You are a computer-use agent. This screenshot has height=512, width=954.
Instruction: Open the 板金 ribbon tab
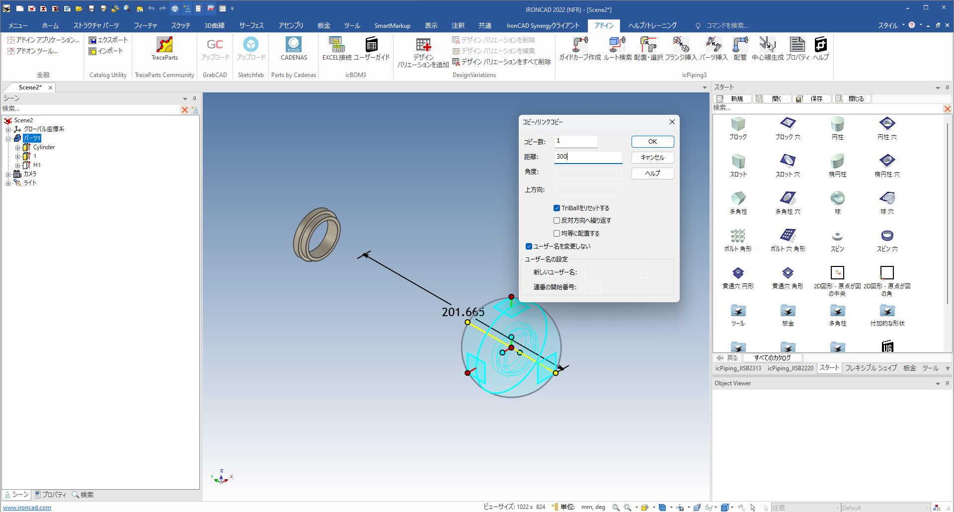(324, 25)
